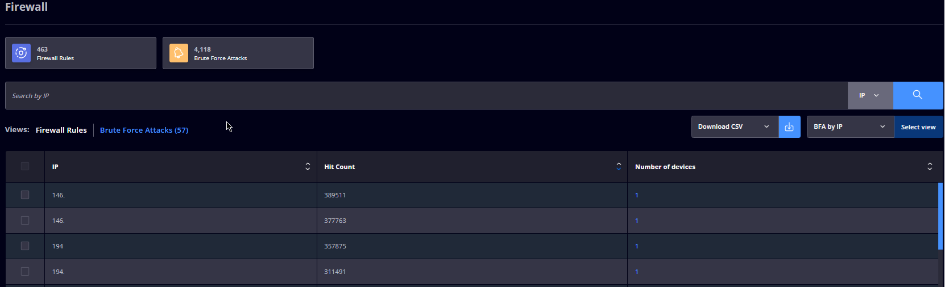This screenshot has width=945, height=287.
Task: Tick the checkbox for hit count 311491
Action: (x=25, y=271)
